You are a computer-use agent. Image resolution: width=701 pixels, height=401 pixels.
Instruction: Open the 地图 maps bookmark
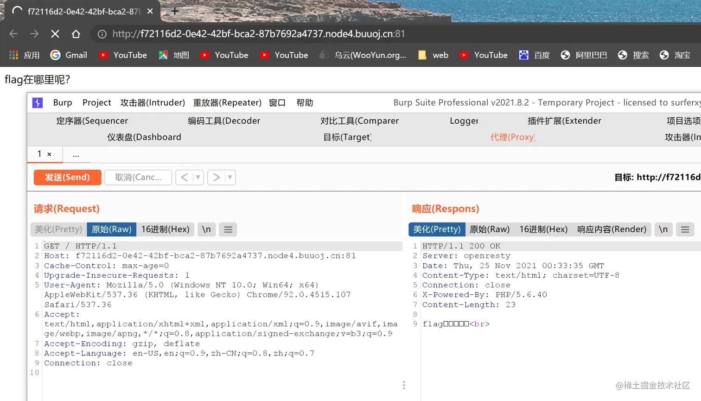(174, 55)
